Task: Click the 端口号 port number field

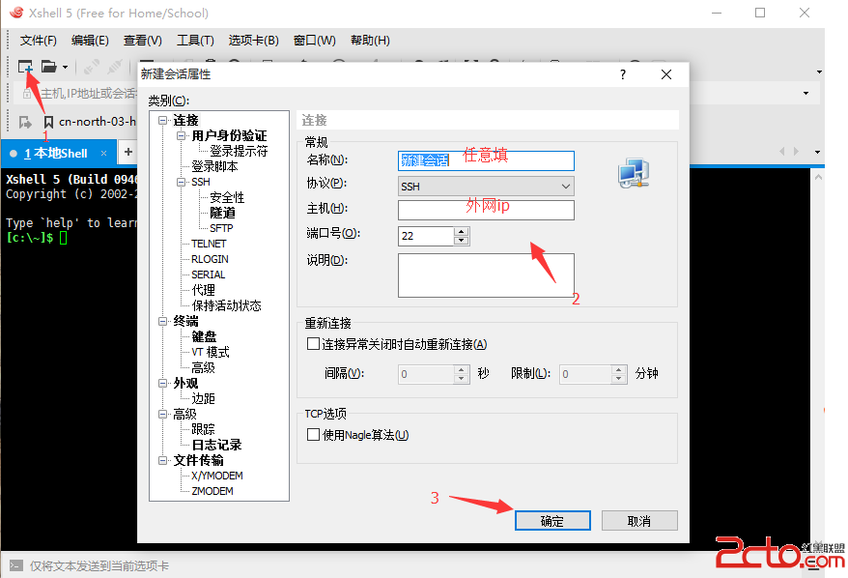Action: tap(426, 236)
